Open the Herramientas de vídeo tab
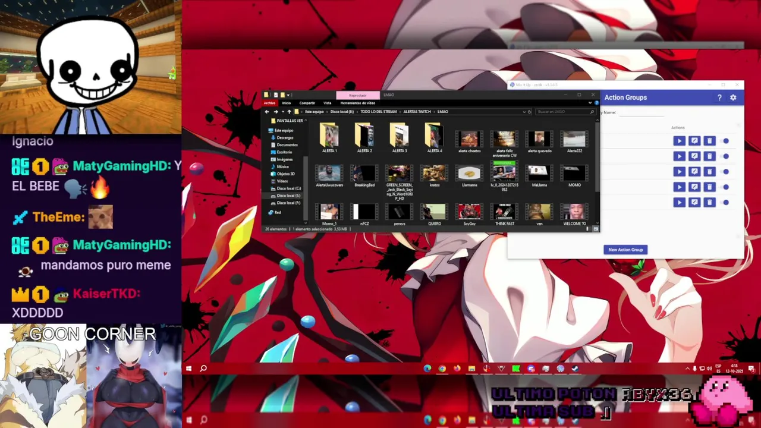Viewport: 761px width, 428px height. pos(358,103)
